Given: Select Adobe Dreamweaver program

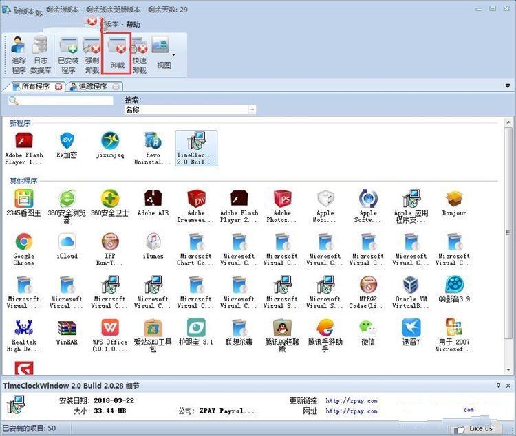Looking at the screenshot, I should tap(196, 206).
